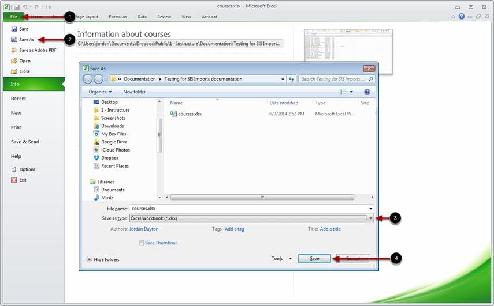Select the Review ribbon tab
Viewport: 494px width, 306px height.
pyautogui.click(x=164, y=17)
